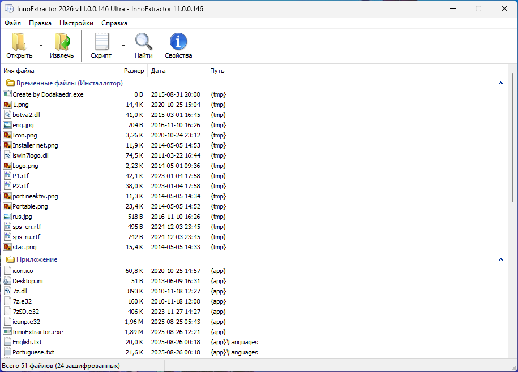Click the InnoExtractor.exe file icon
Image resolution: width=518 pixels, height=372 pixels.
pos(7,332)
